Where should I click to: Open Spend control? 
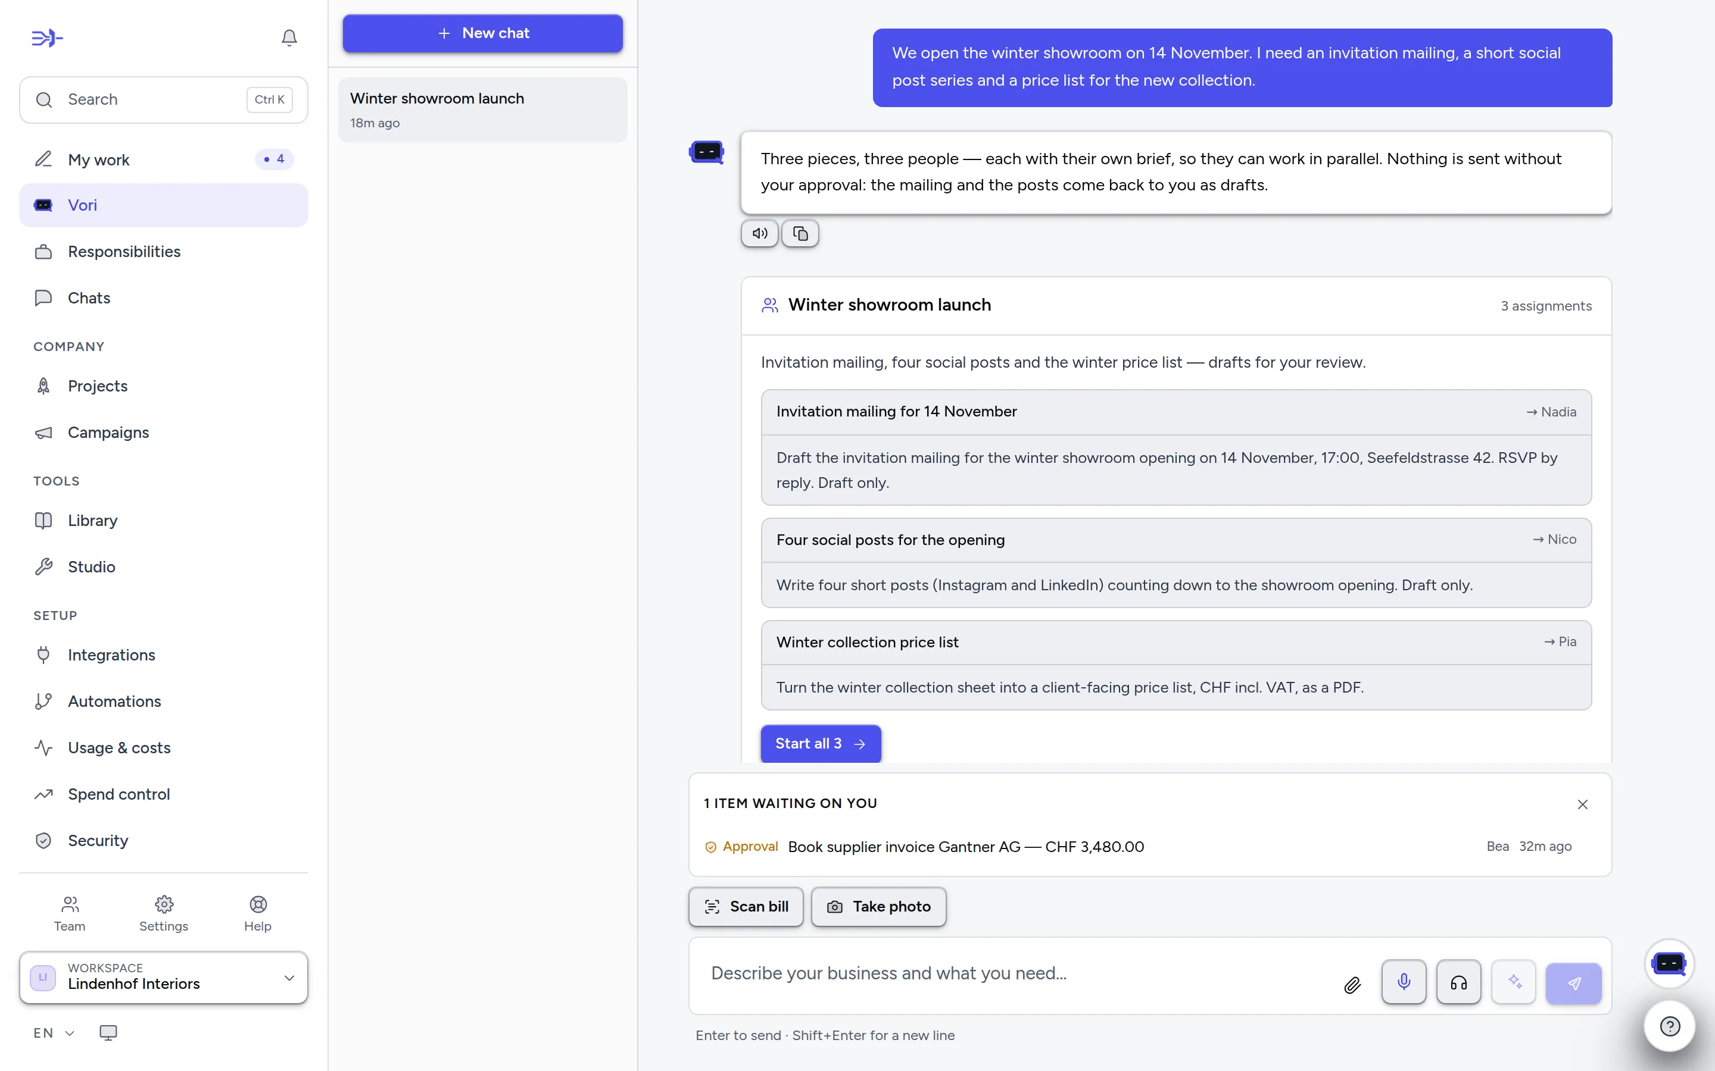[x=164, y=794]
